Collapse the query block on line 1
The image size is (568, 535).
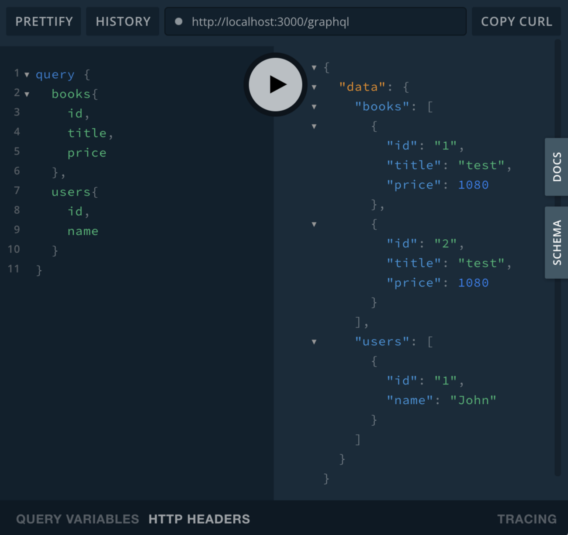[27, 75]
